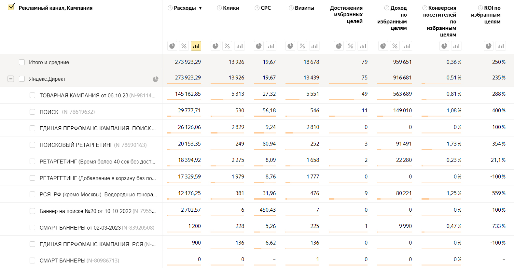Select bar chart for Конверсия посетителей column
The height and width of the screenshot is (268, 514).
456,46
